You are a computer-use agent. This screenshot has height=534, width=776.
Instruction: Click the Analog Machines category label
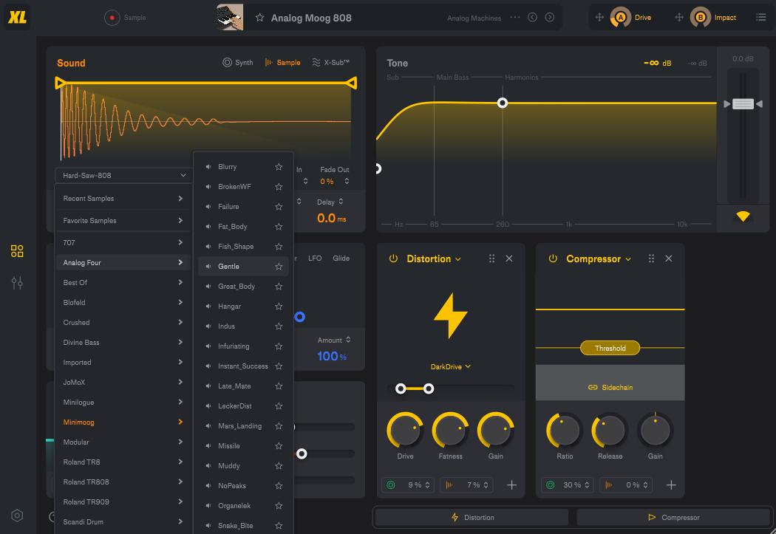tap(474, 18)
